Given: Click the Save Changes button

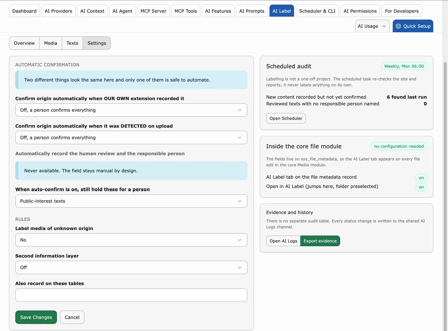Looking at the screenshot, I should click(36, 317).
